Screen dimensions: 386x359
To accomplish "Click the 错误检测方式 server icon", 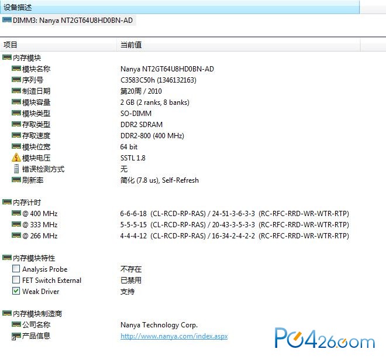I will coord(16,169).
